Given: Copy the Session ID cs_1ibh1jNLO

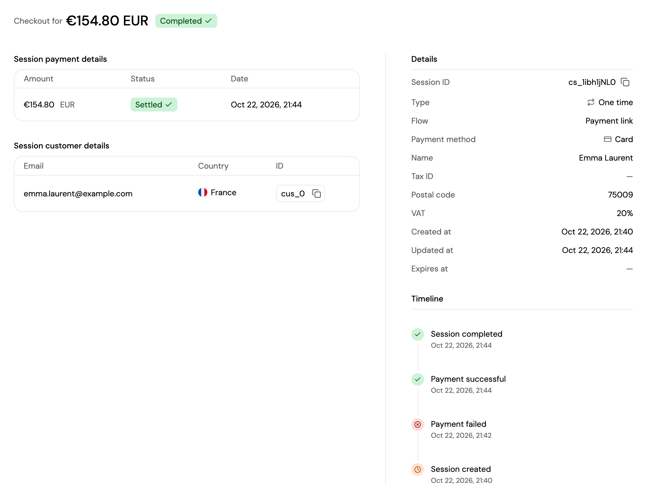Looking at the screenshot, I should (625, 82).
